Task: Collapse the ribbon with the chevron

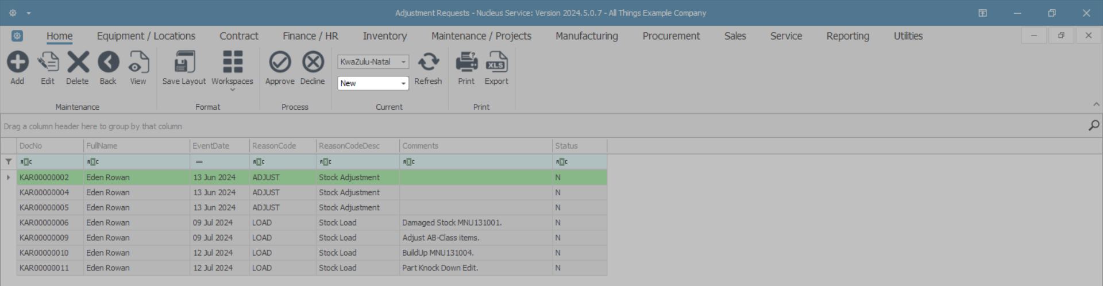Action: pyautogui.click(x=1096, y=105)
